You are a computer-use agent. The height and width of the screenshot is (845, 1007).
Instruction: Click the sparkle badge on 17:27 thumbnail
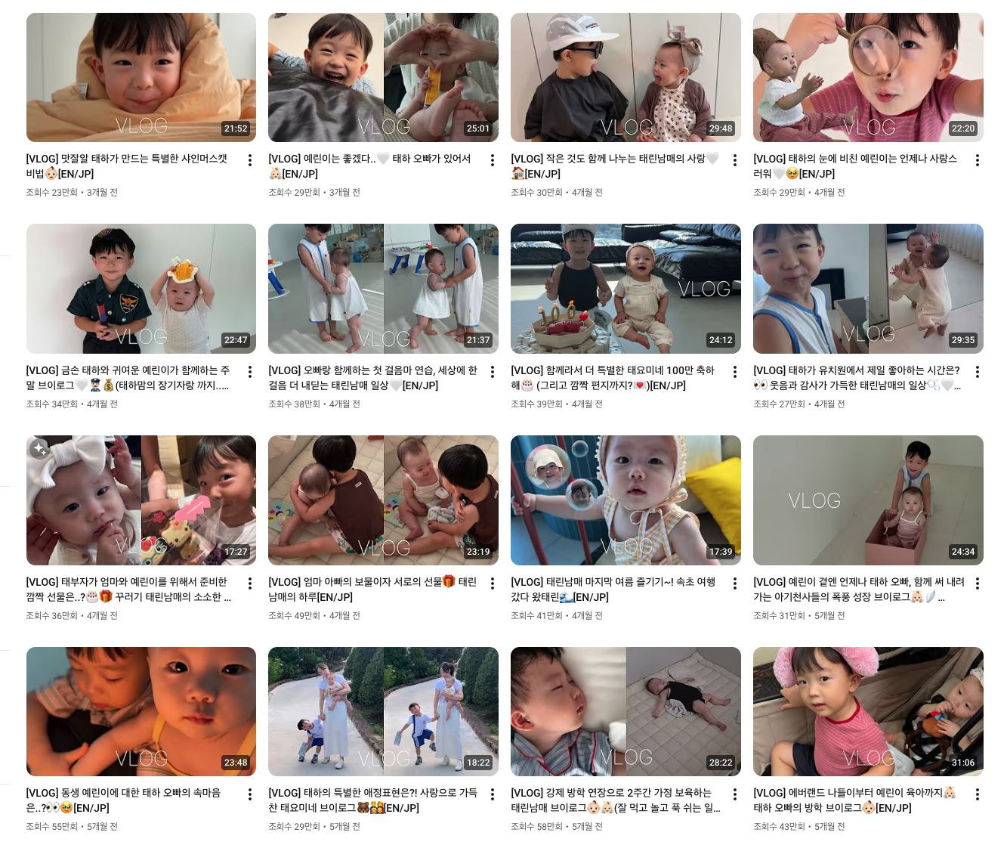point(40,449)
